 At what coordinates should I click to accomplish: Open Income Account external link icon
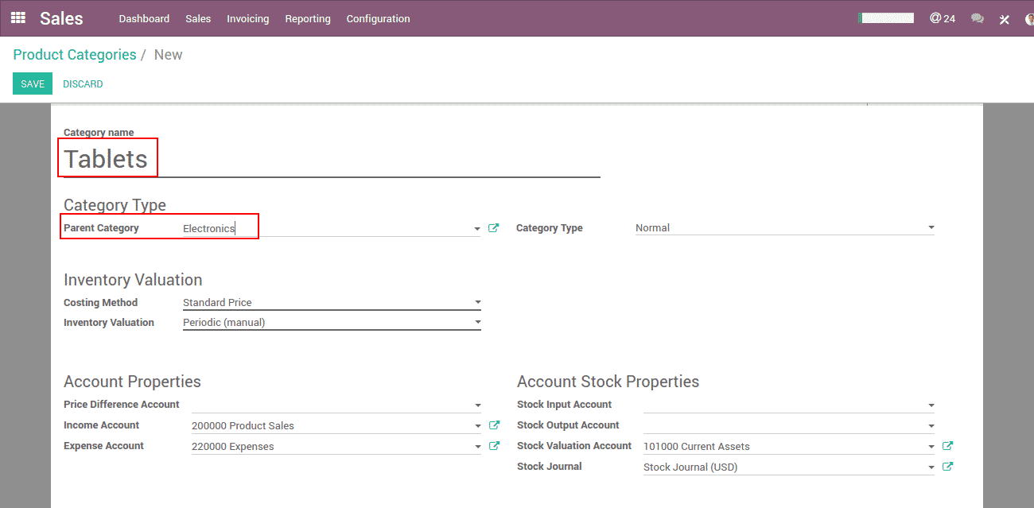(493, 425)
